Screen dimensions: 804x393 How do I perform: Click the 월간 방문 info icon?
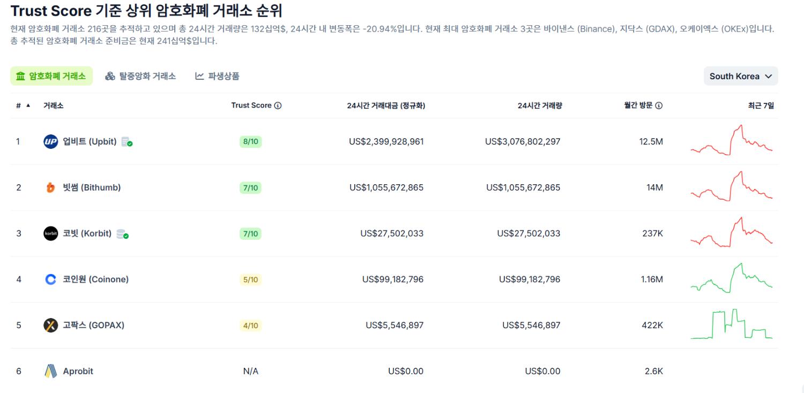click(x=659, y=106)
